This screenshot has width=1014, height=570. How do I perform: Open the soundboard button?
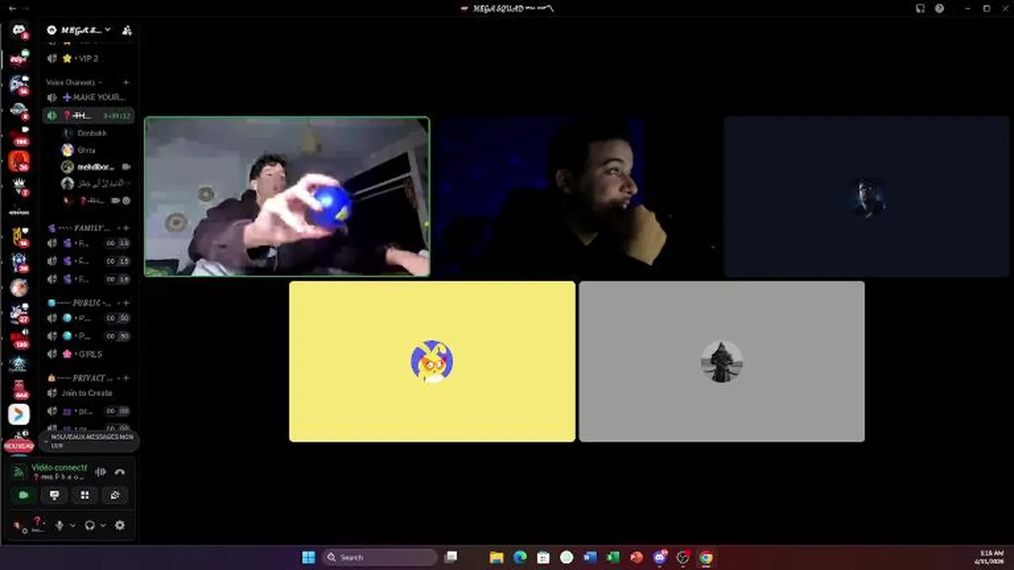(115, 495)
